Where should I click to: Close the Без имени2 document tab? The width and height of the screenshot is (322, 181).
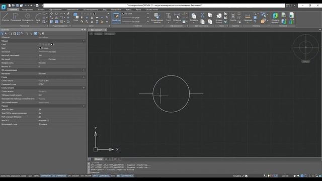pyautogui.click(x=106, y=30)
